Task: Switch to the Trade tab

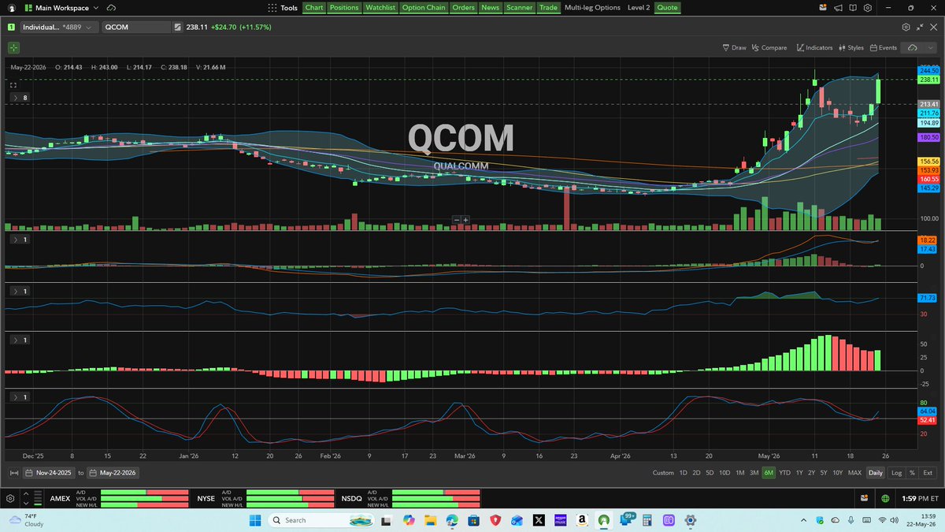Action: (x=548, y=7)
